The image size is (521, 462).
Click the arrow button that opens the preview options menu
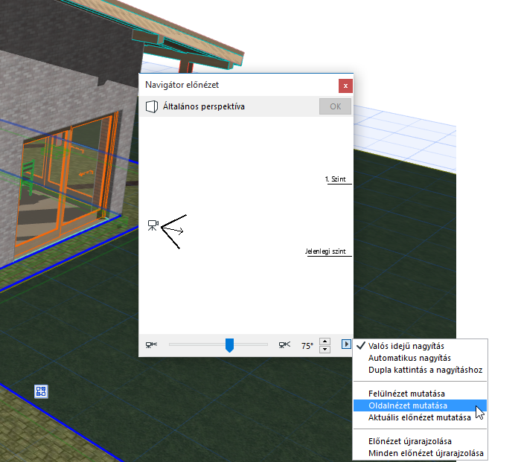tap(346, 344)
